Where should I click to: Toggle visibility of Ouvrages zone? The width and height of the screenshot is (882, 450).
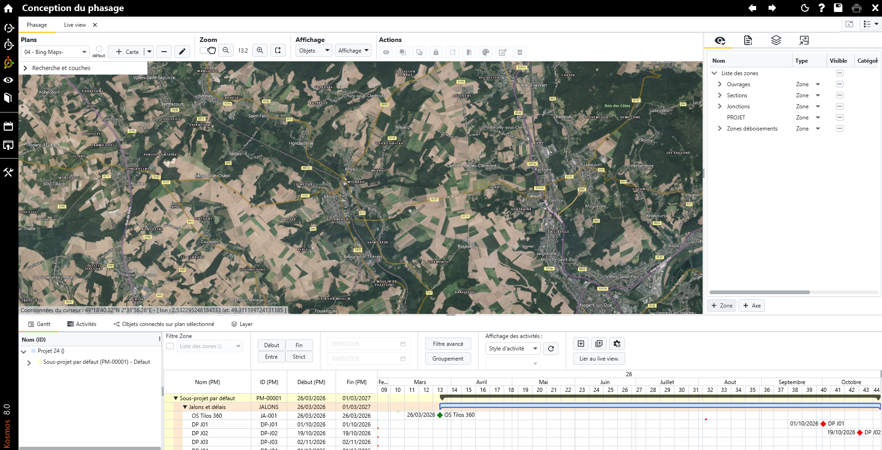(x=840, y=84)
